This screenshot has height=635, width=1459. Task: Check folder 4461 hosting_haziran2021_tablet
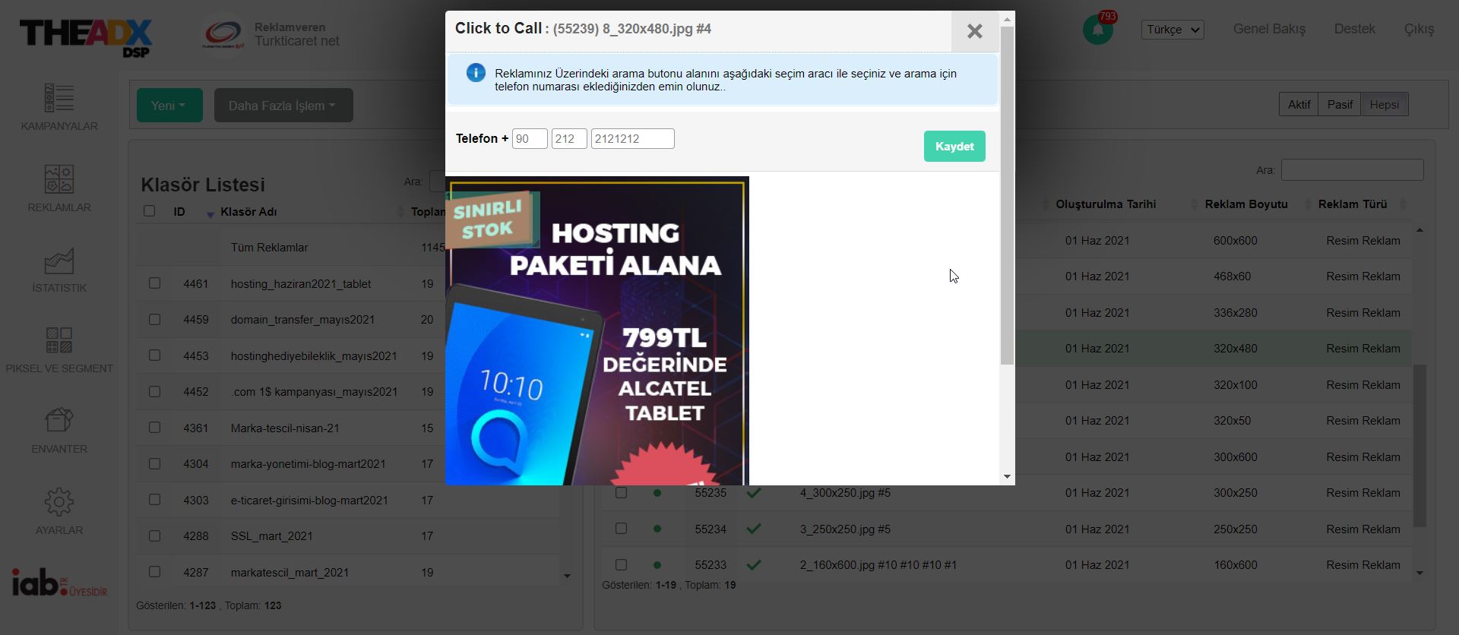[155, 283]
